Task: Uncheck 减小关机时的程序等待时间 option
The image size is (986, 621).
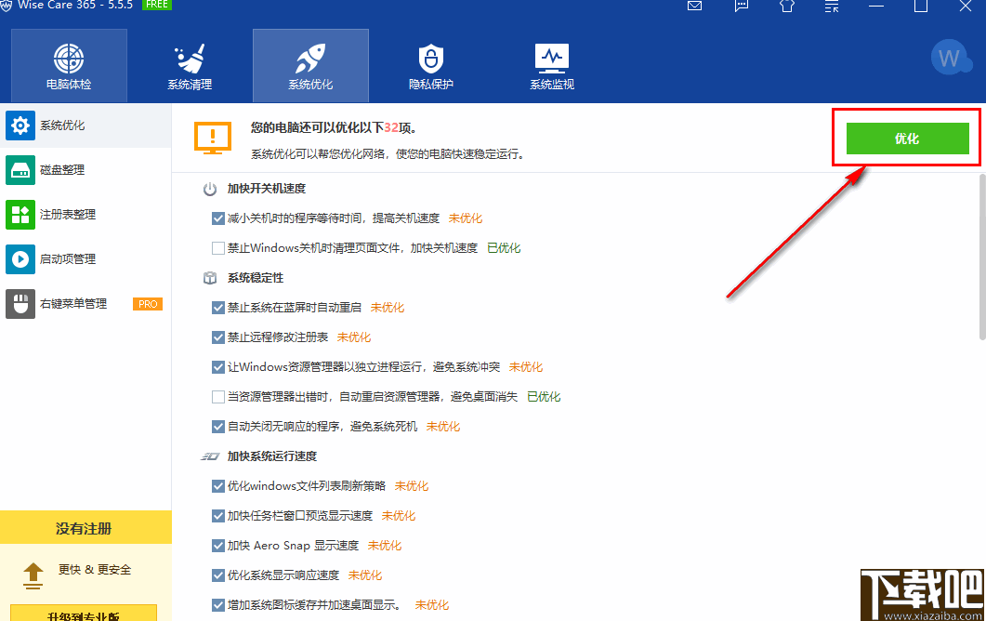Action: click(218, 218)
